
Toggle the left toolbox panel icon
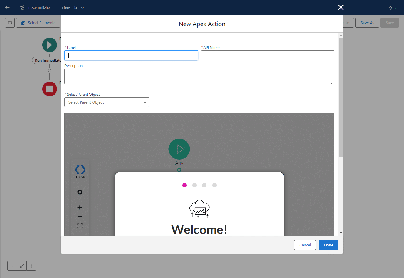(10, 23)
